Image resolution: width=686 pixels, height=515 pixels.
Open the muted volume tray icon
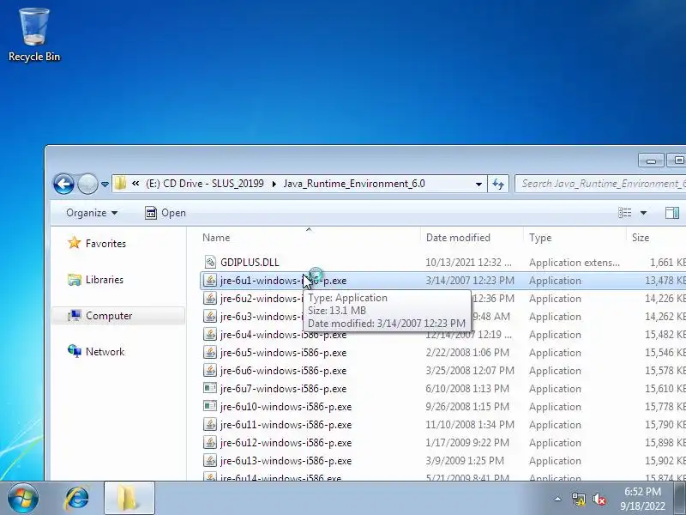tap(599, 499)
